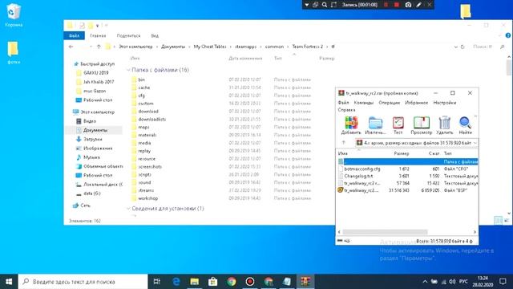513x289 pixels.
Task: Open the Настройки menu in WinRAR
Action: click(x=444, y=103)
